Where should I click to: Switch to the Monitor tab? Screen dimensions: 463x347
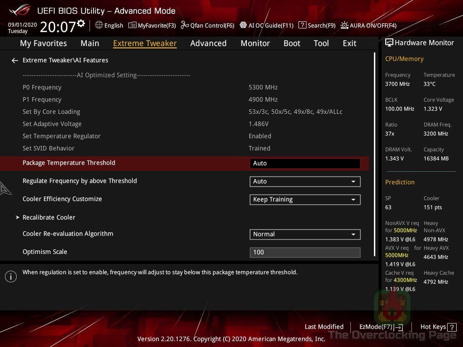pos(255,43)
